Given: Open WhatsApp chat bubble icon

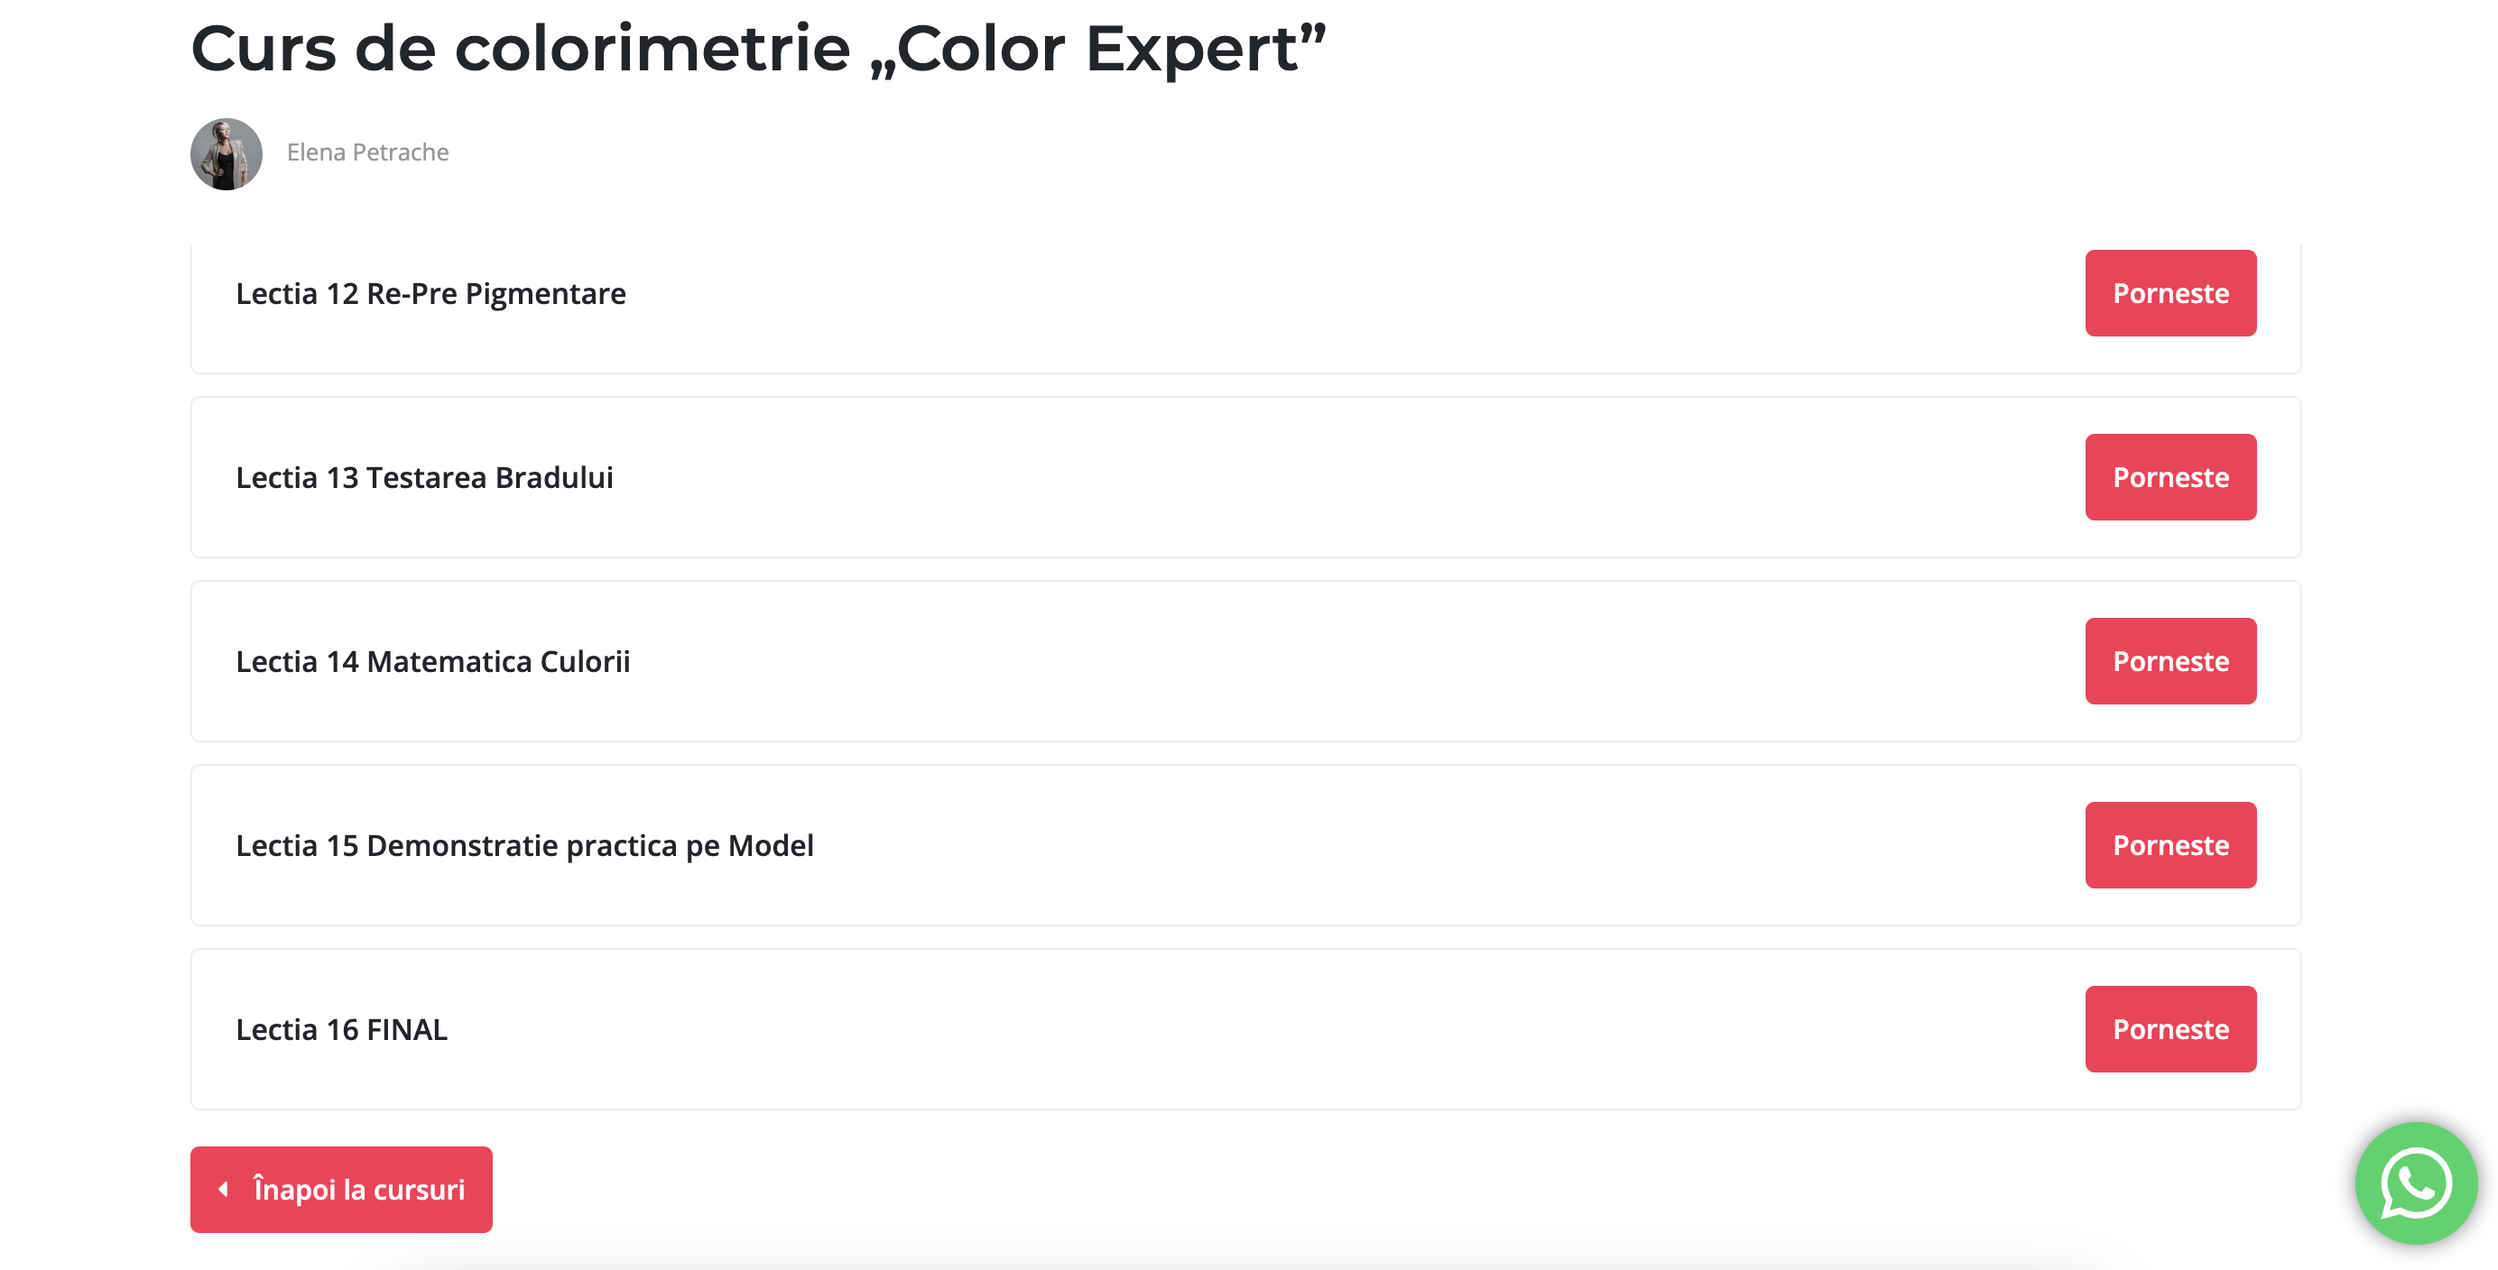Looking at the screenshot, I should click(2415, 1183).
